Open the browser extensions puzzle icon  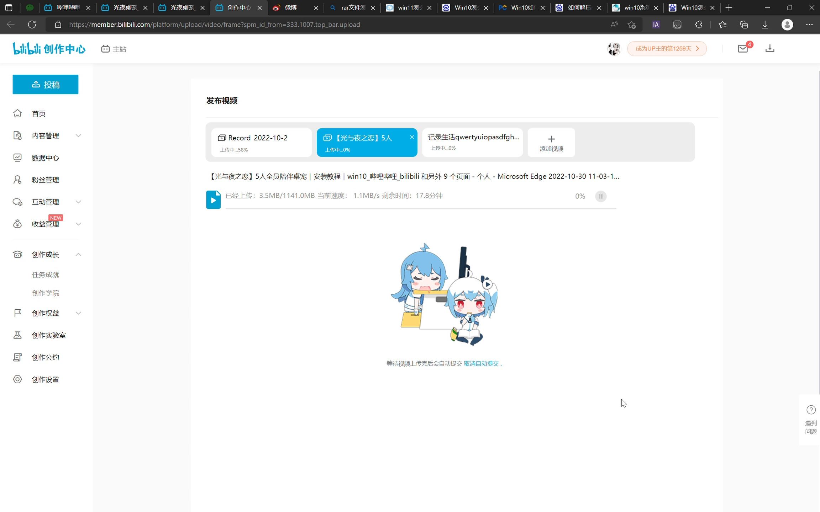(699, 25)
